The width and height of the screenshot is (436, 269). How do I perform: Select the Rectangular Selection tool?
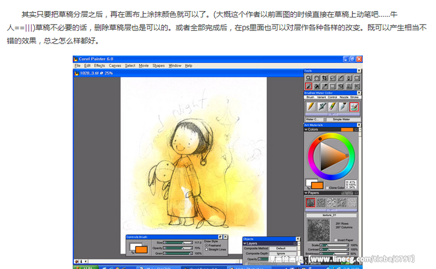point(333,86)
